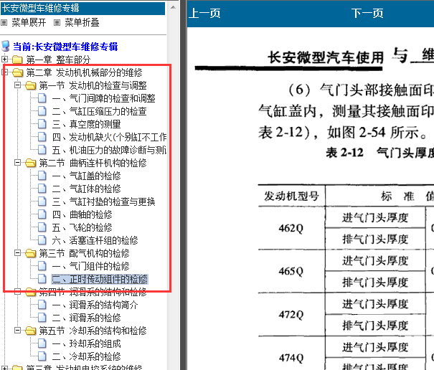The height and width of the screenshot is (370, 434).
Task: Click the 菜单展开 expand-all link
Action: (x=29, y=22)
